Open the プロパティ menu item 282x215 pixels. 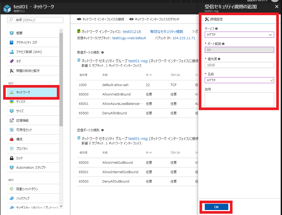tap(33, 149)
